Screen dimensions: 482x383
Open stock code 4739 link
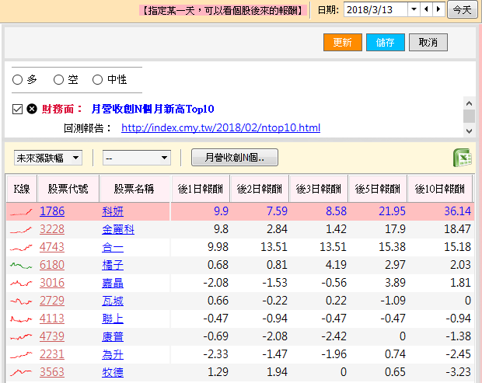pyautogui.click(x=52, y=336)
